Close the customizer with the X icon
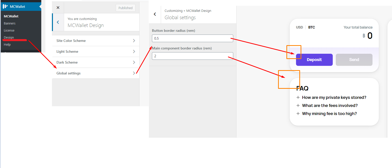 click(x=58, y=8)
